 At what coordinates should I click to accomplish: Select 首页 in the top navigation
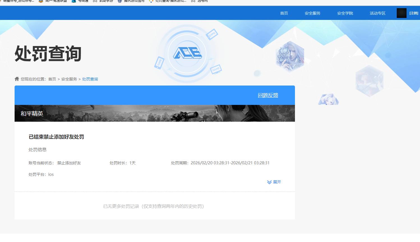[284, 13]
